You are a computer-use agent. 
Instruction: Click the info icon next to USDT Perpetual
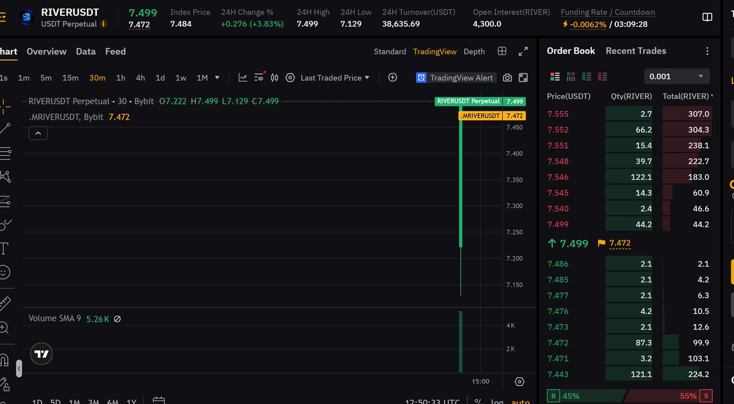(103, 24)
